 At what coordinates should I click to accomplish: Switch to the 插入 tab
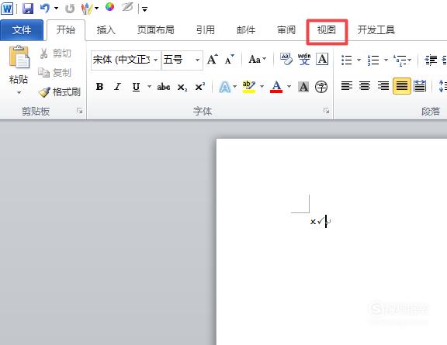click(x=106, y=30)
